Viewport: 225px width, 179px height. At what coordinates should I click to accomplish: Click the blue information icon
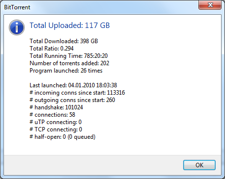17,27
